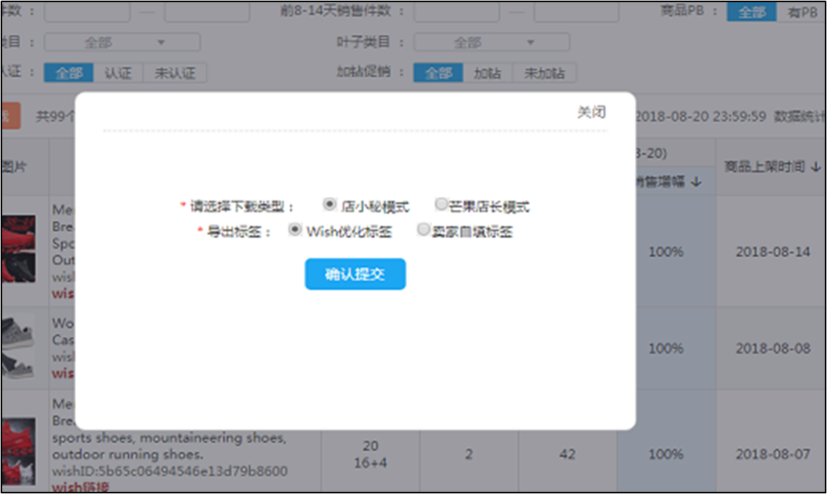
Task: Open the gray shoes product thumbnail
Action: coord(18,347)
